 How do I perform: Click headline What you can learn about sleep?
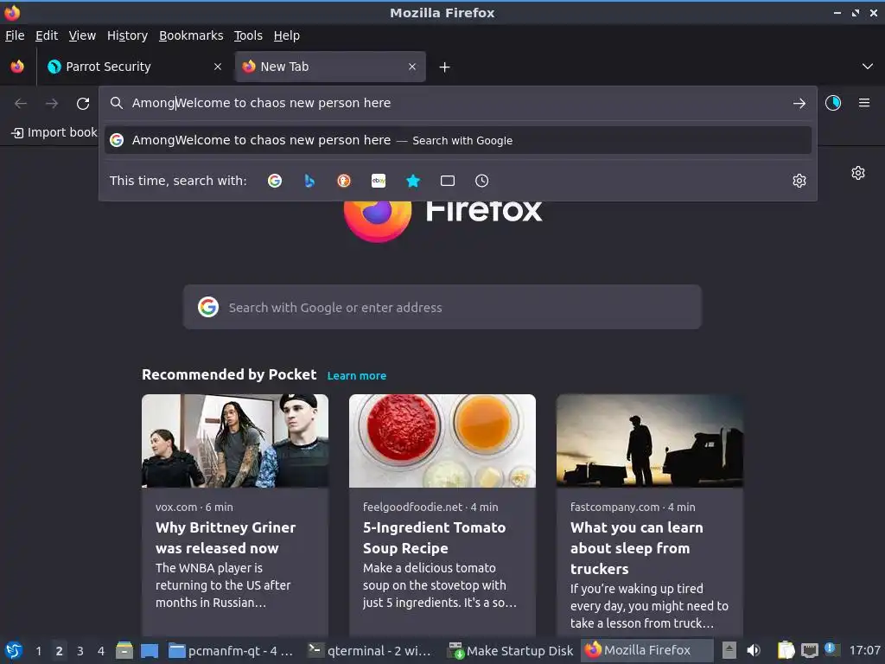637,547
